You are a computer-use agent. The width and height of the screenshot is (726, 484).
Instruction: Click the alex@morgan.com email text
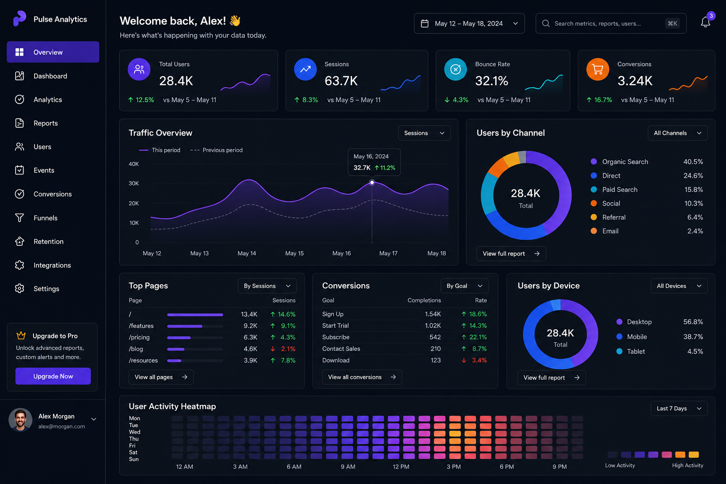(61, 426)
